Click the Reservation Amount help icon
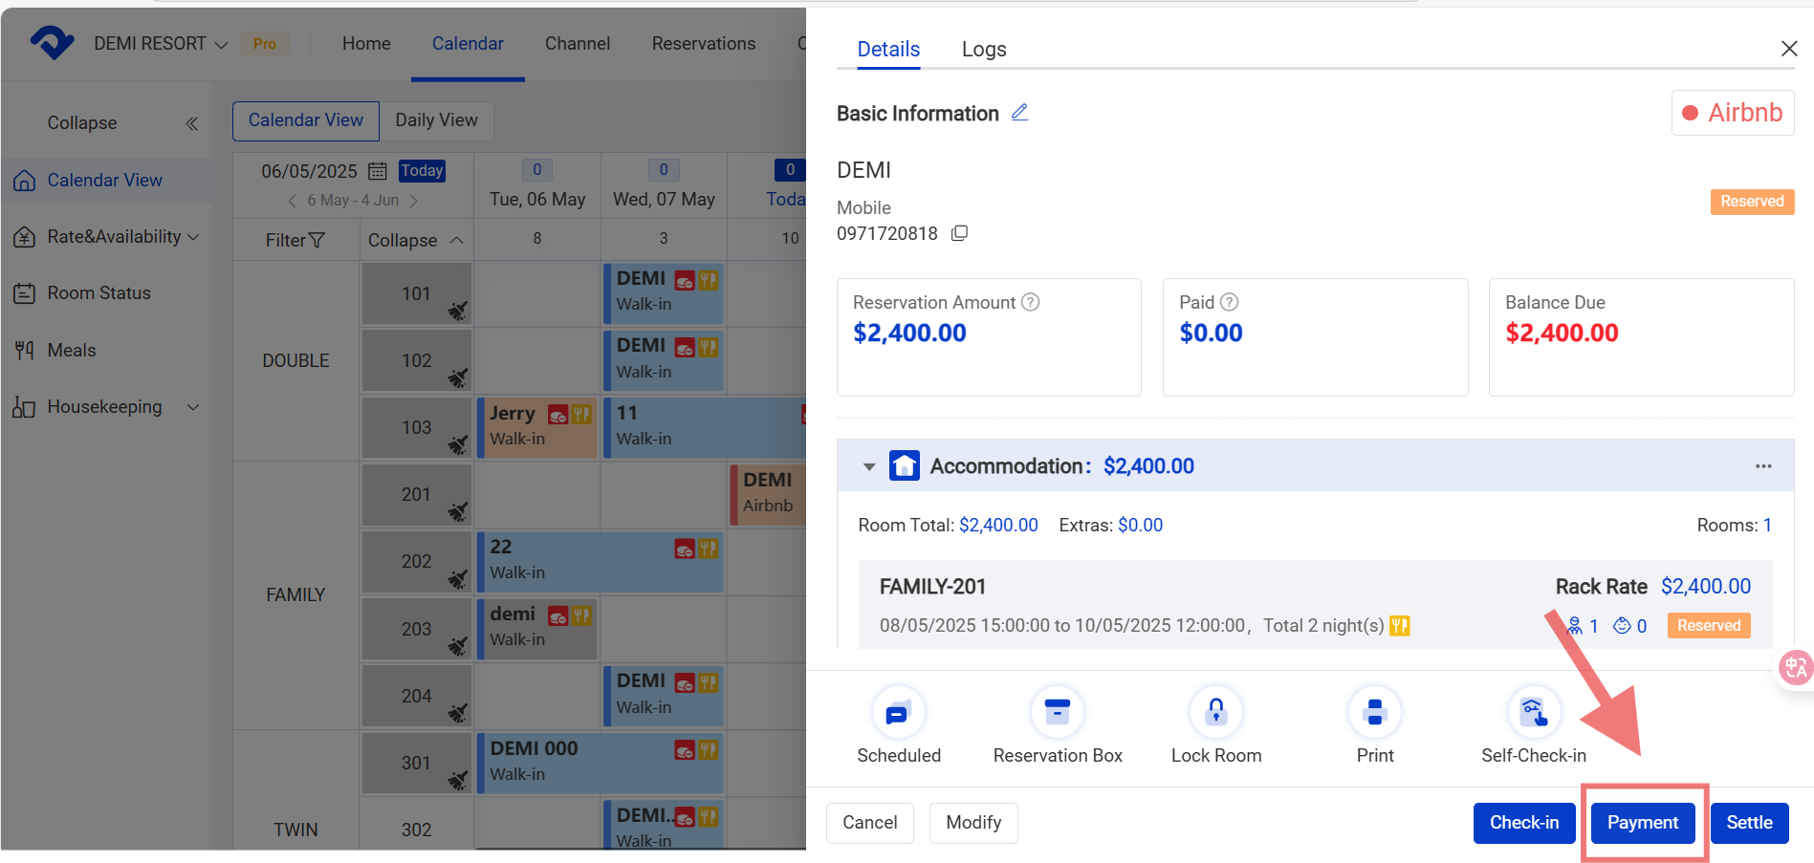This screenshot has width=1814, height=863. point(1031,302)
